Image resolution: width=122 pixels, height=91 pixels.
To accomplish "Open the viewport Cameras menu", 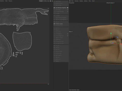I will 77,1.
